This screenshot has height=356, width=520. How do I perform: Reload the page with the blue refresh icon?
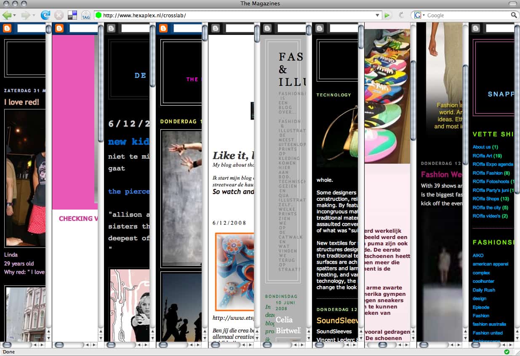point(45,16)
